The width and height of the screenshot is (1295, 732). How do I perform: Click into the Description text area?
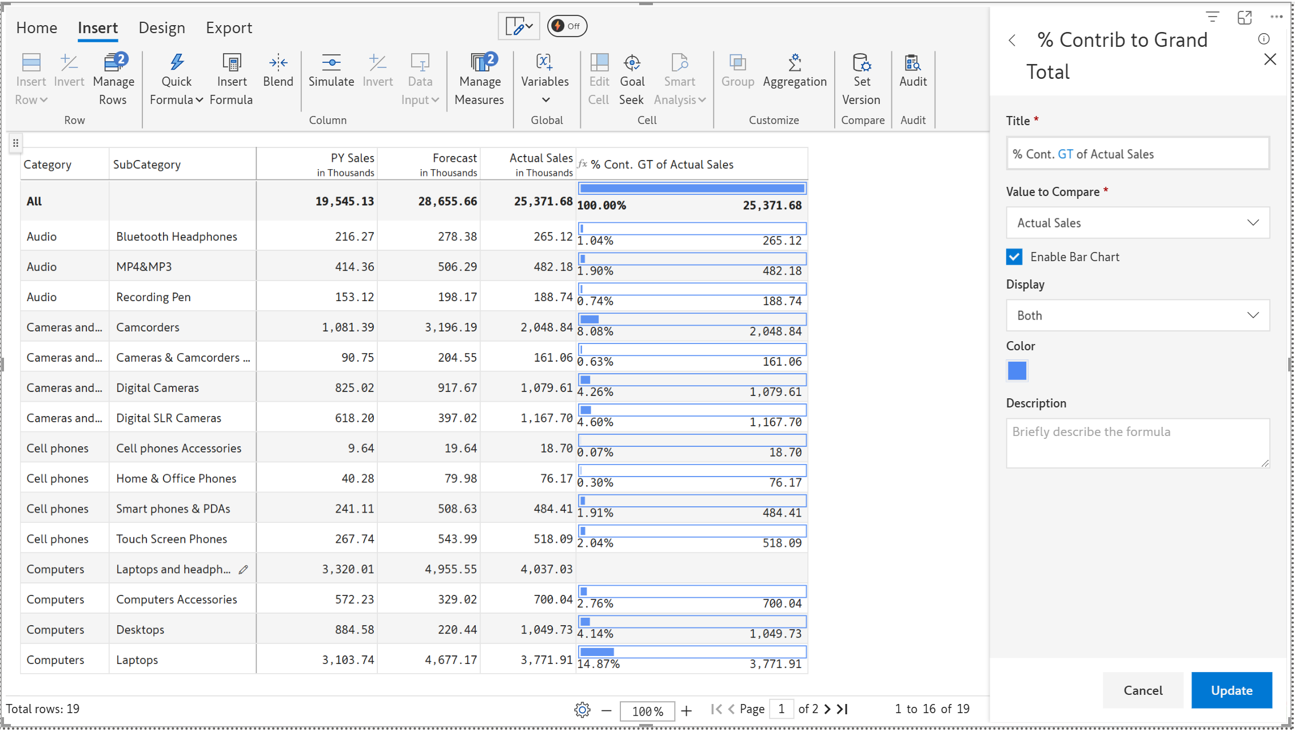pyautogui.click(x=1137, y=443)
